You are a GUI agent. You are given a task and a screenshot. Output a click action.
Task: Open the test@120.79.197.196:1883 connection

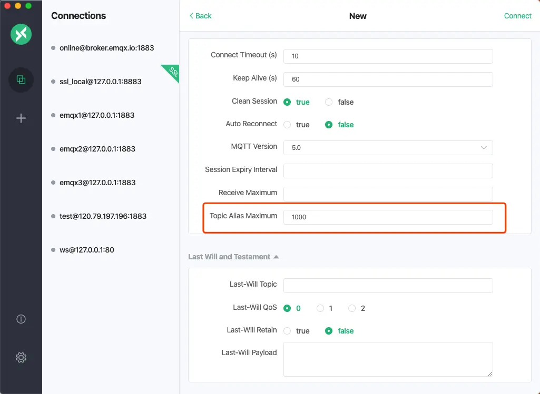[x=103, y=216]
